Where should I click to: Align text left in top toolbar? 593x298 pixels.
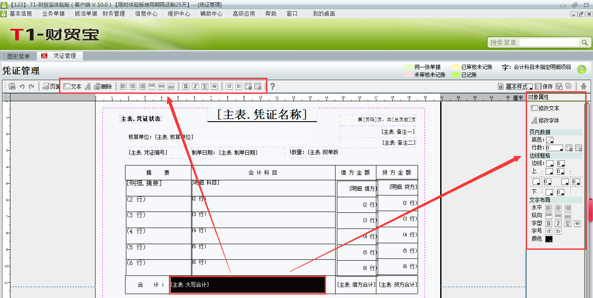click(123, 86)
